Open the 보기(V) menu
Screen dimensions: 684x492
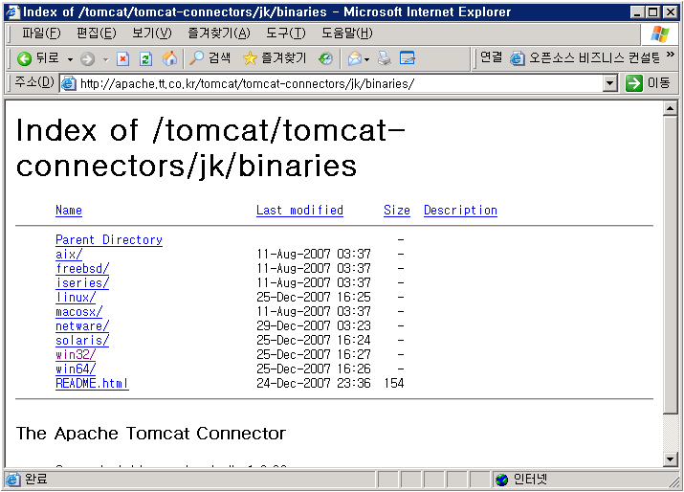[x=152, y=34]
